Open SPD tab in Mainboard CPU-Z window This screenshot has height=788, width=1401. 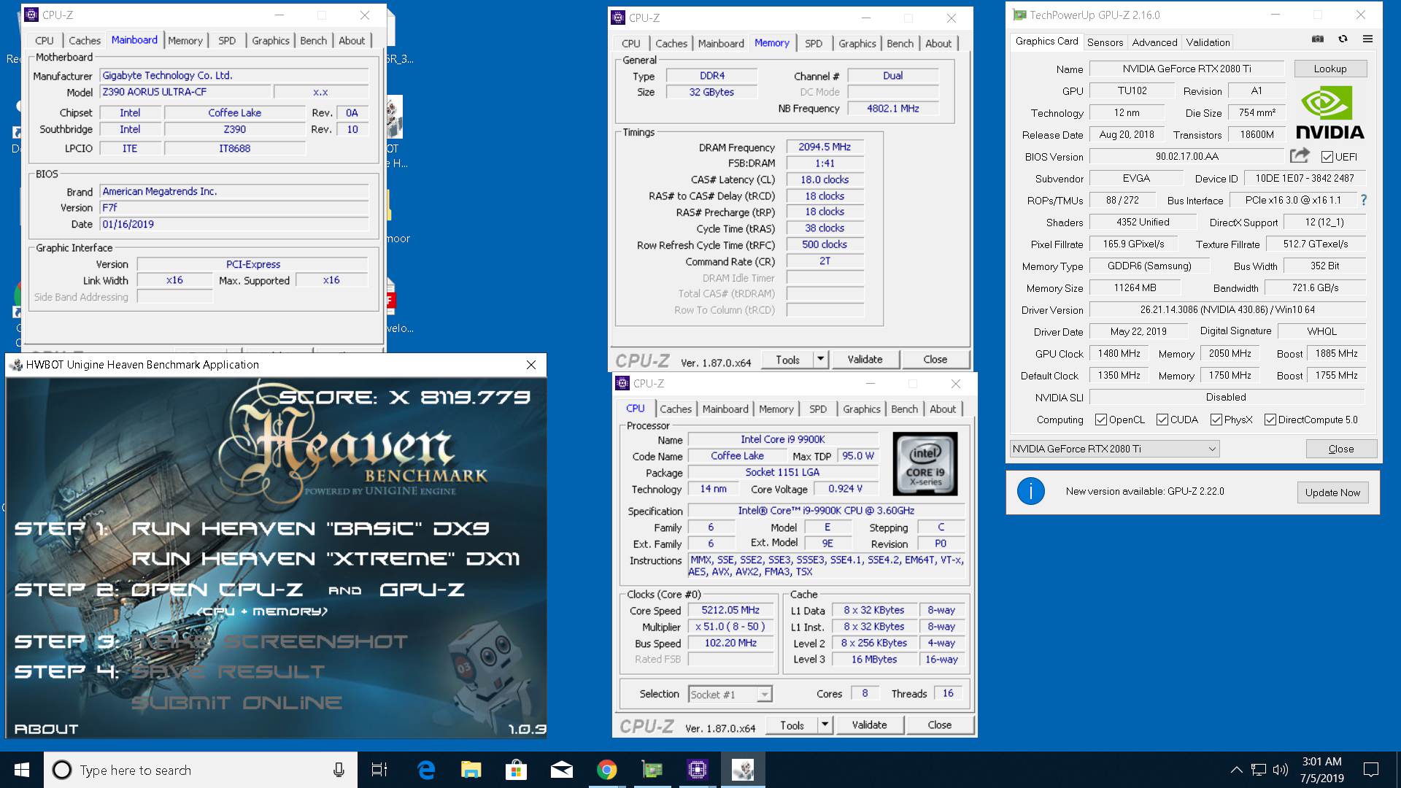coord(227,41)
